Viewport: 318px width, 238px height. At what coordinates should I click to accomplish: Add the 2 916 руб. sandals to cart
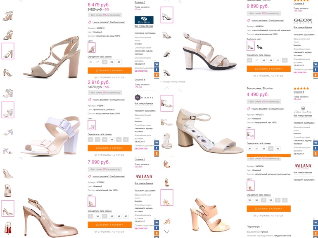(109, 148)
